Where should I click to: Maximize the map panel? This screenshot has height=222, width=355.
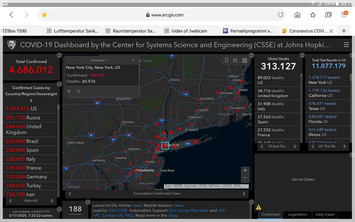(x=251, y=55)
